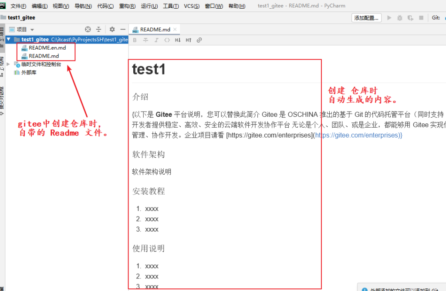Close the README.md editor tab
This screenshot has width=446, height=291.
click(175, 29)
